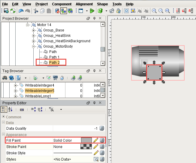Select Path 1 in the Project Browser

coord(54,57)
